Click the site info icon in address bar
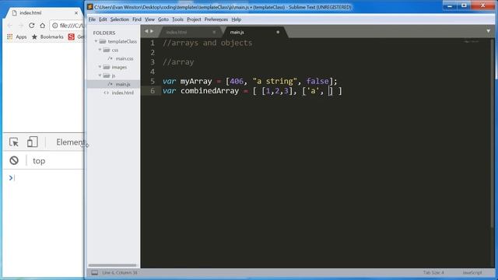 [x=55, y=26]
